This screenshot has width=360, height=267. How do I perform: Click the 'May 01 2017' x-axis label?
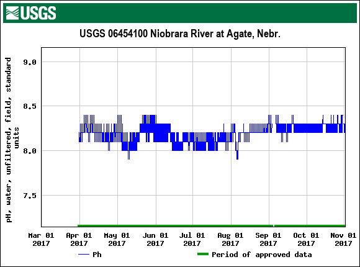point(117,239)
